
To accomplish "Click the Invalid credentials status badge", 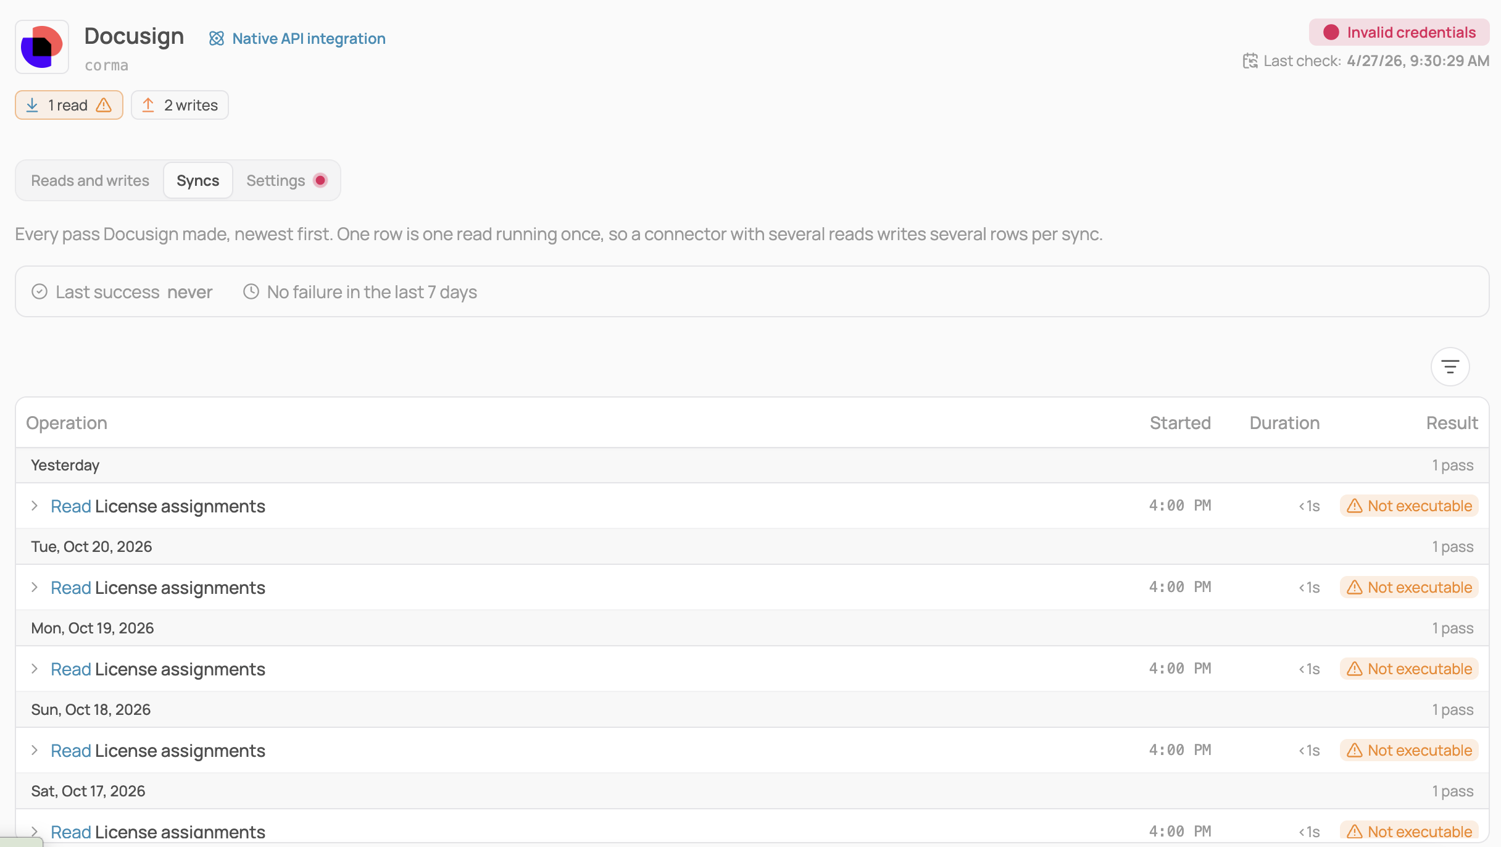I will point(1399,32).
